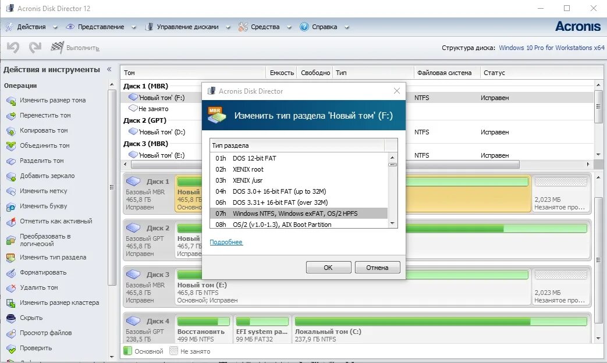Click the Удалить том icon
Viewport: 607px width, 363px height.
(x=11, y=288)
